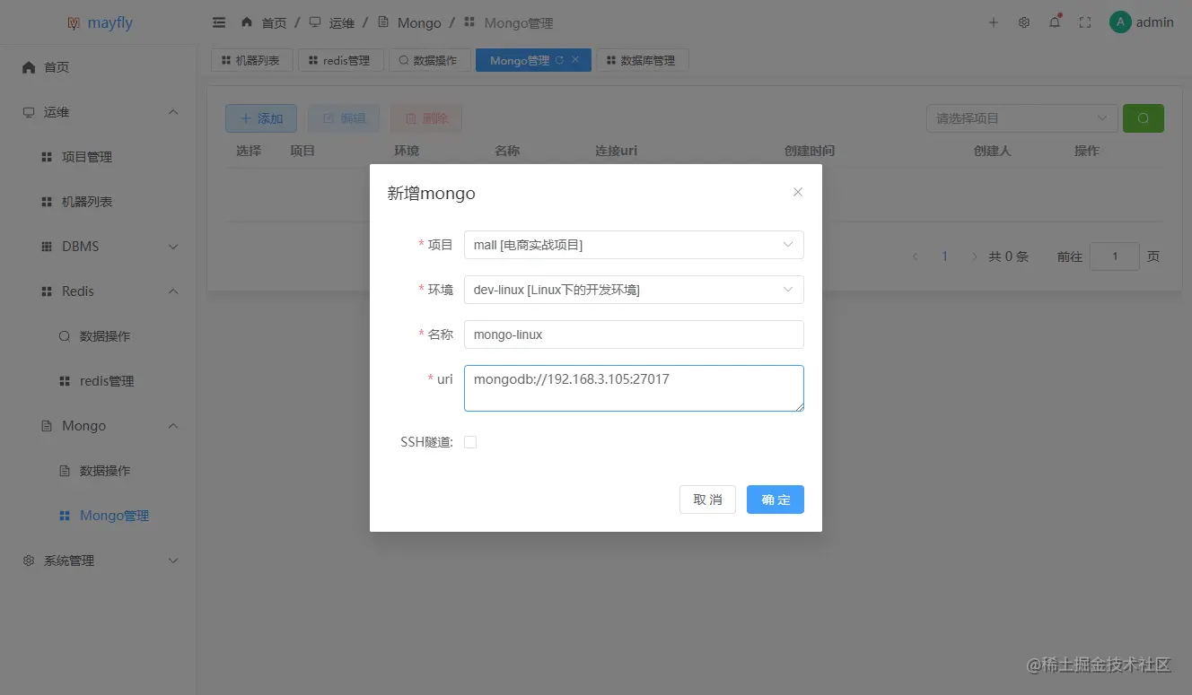Image resolution: width=1192 pixels, height=695 pixels.
Task: Click the 运维 breadcrumb link
Action: pyautogui.click(x=342, y=23)
